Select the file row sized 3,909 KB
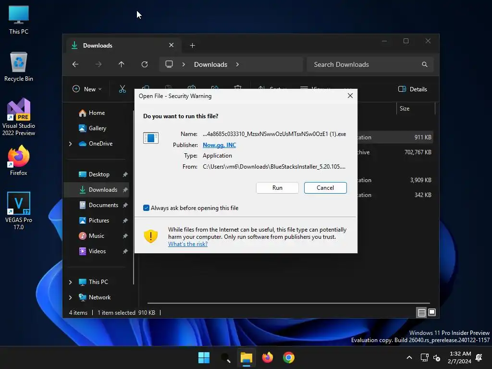 coord(395,180)
